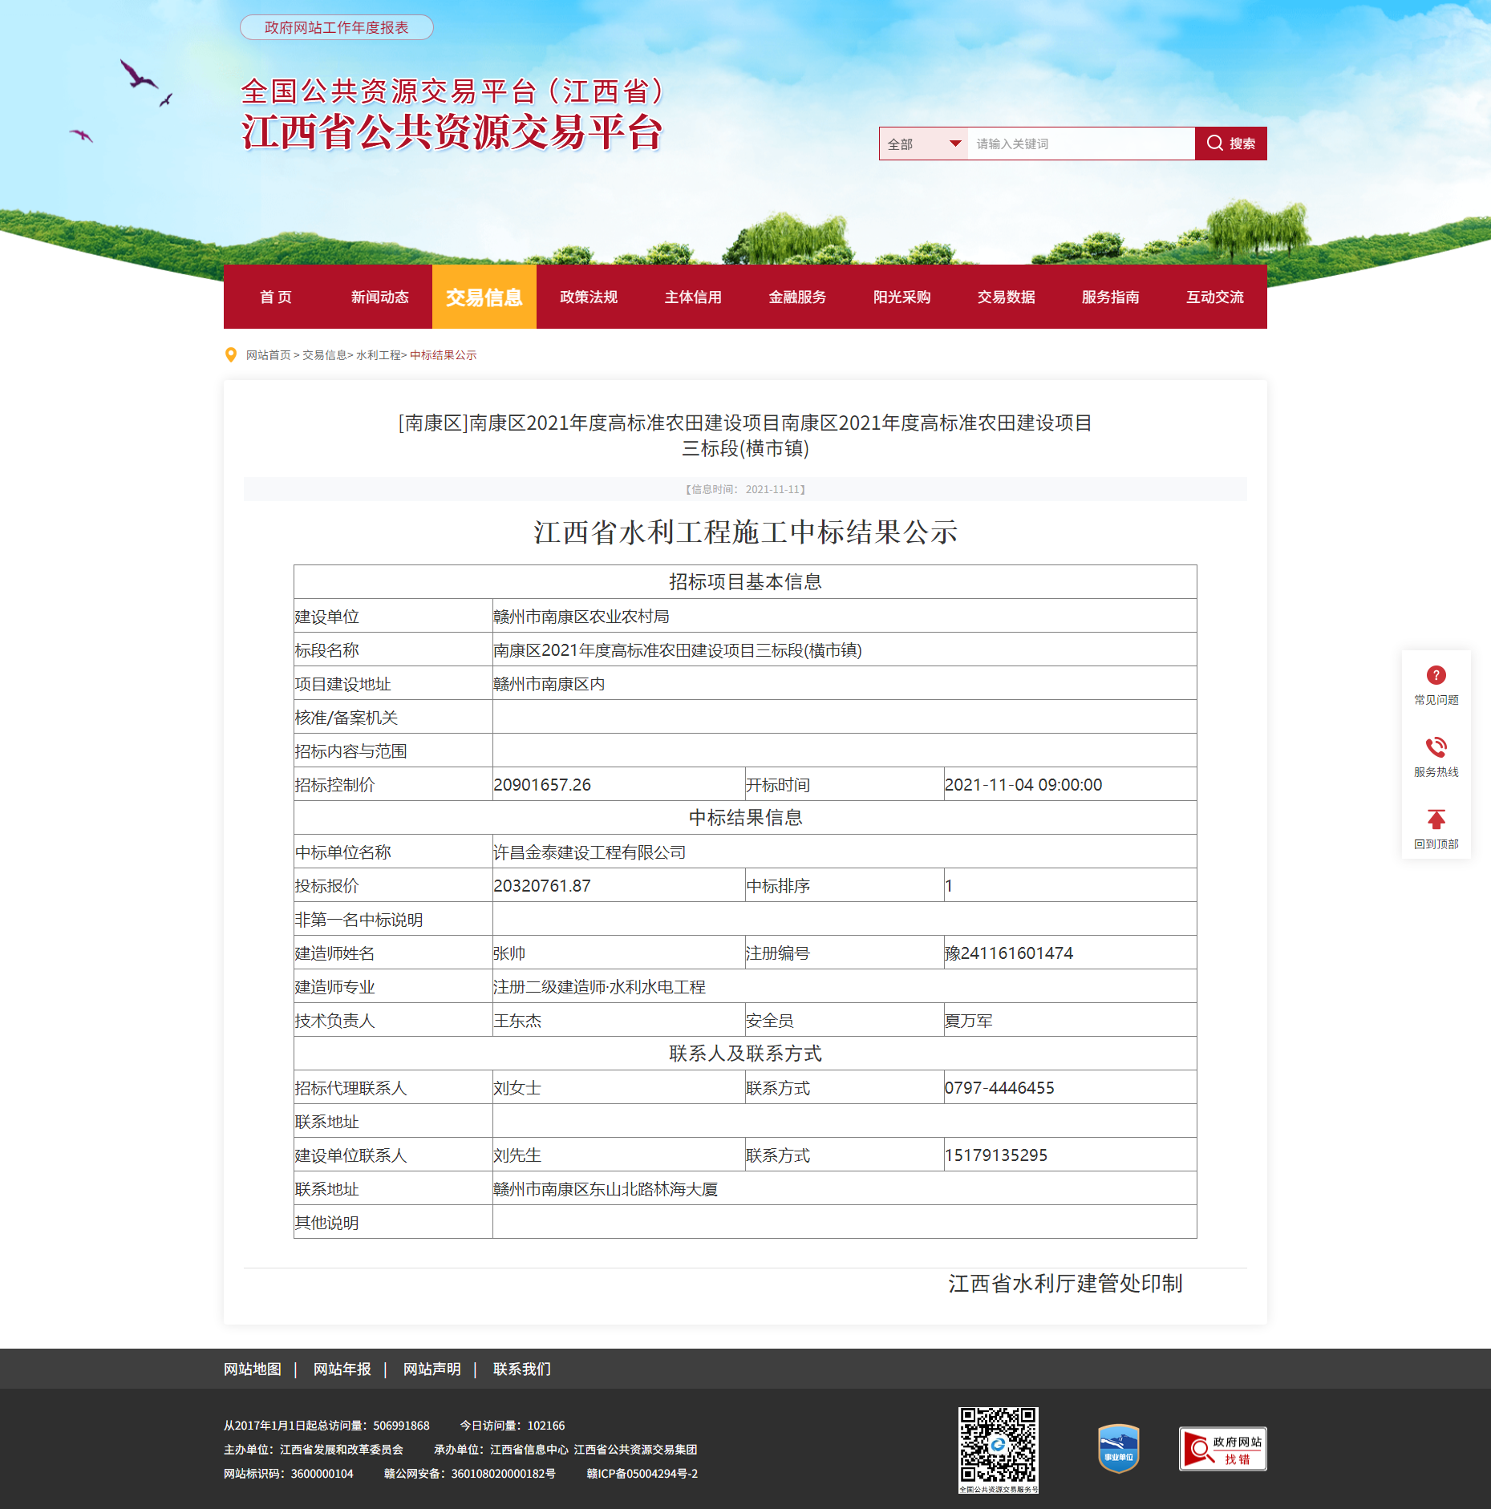Image resolution: width=1491 pixels, height=1509 pixels.
Task: Open the 全部 search category dropdown
Action: (x=924, y=144)
